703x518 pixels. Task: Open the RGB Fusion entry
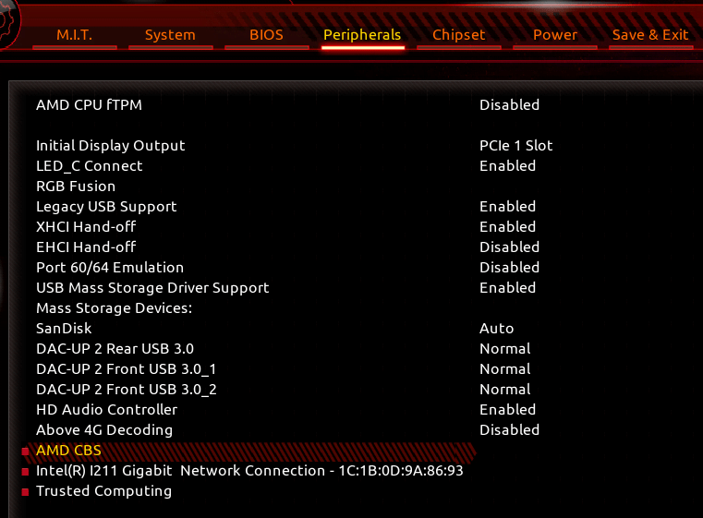coord(76,187)
